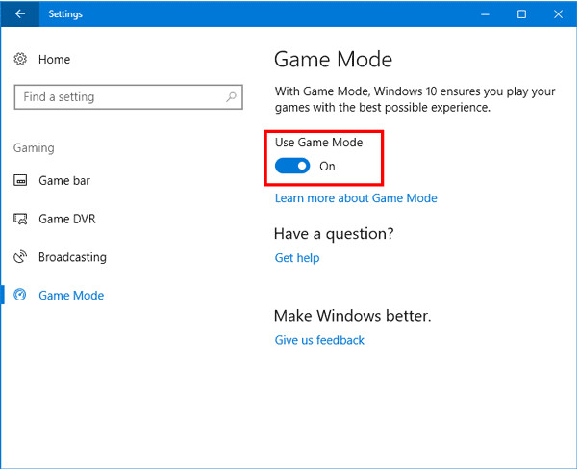This screenshot has width=579, height=470.
Task: Click the Game bar sidebar icon
Action: click(20, 181)
